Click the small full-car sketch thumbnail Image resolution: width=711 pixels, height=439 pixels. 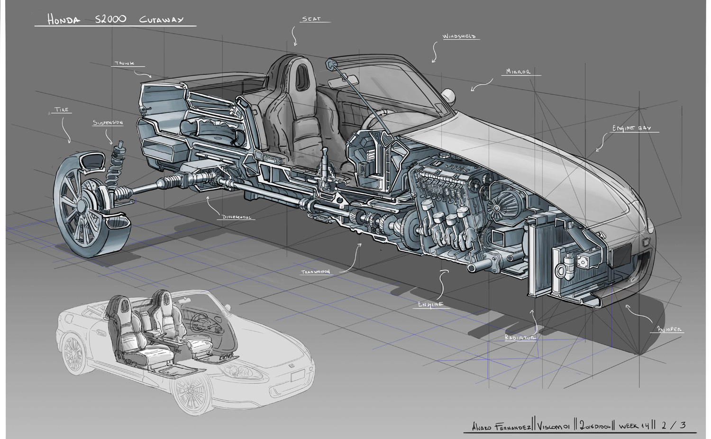tap(186, 353)
